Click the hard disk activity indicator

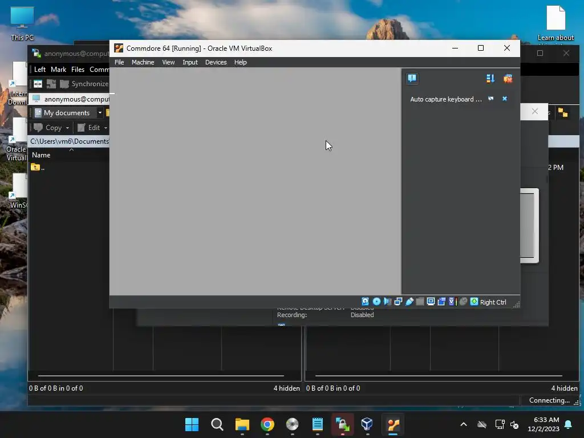366,302
